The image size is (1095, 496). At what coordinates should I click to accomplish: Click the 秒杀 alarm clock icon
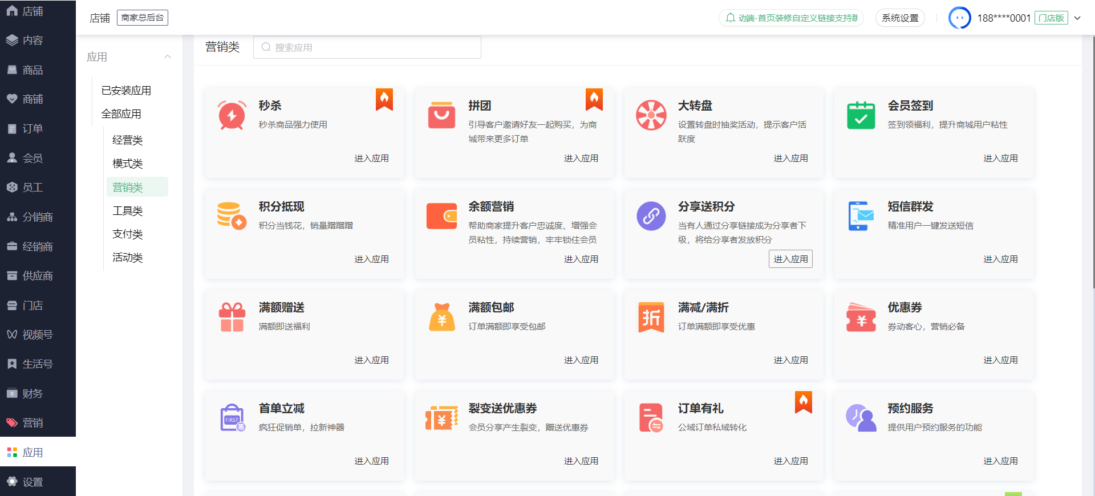point(232,115)
